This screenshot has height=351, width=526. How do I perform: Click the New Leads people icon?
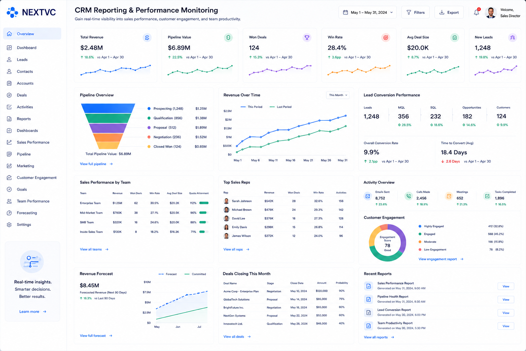click(512, 38)
